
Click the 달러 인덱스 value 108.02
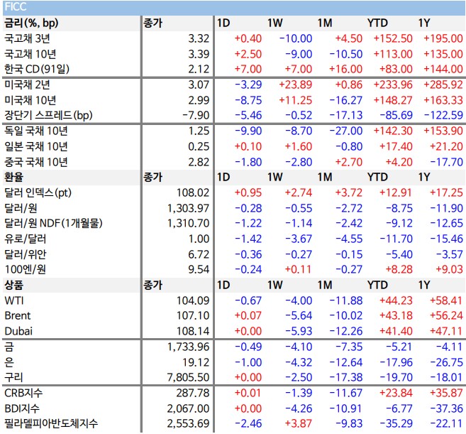[x=193, y=193]
